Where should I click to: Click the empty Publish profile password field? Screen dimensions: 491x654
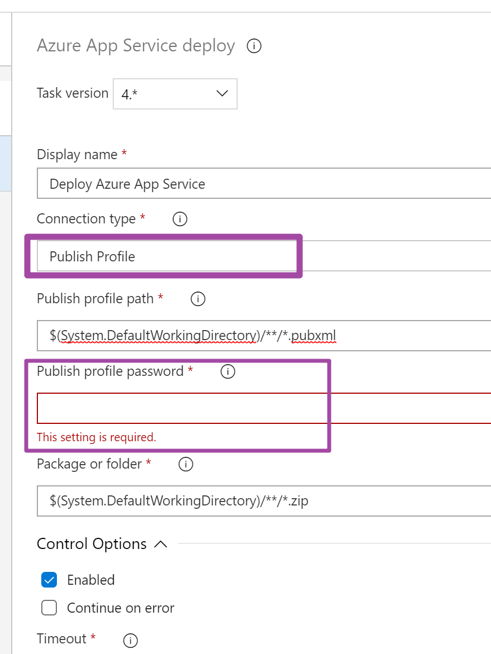262,408
